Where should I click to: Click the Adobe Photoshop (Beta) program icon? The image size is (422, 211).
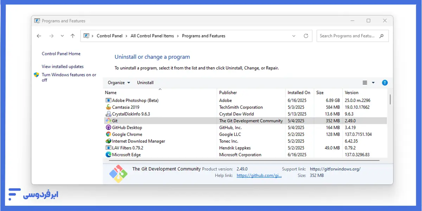pyautogui.click(x=108, y=101)
